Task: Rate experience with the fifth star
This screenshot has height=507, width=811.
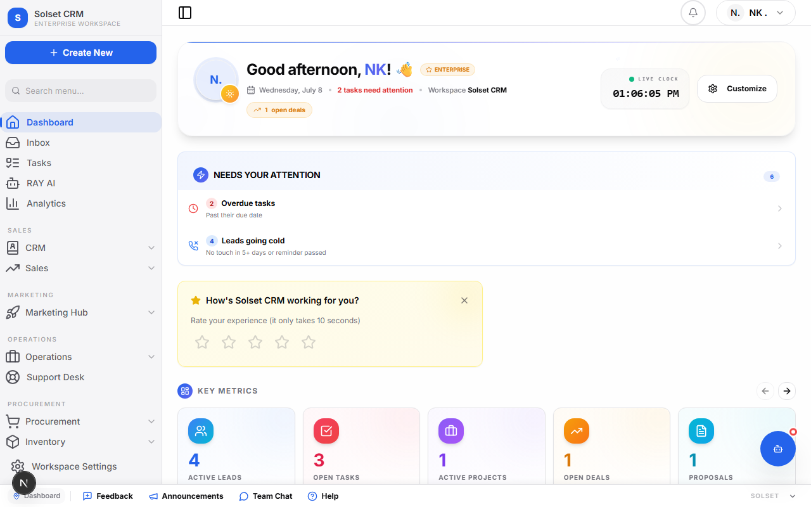Action: click(x=309, y=342)
